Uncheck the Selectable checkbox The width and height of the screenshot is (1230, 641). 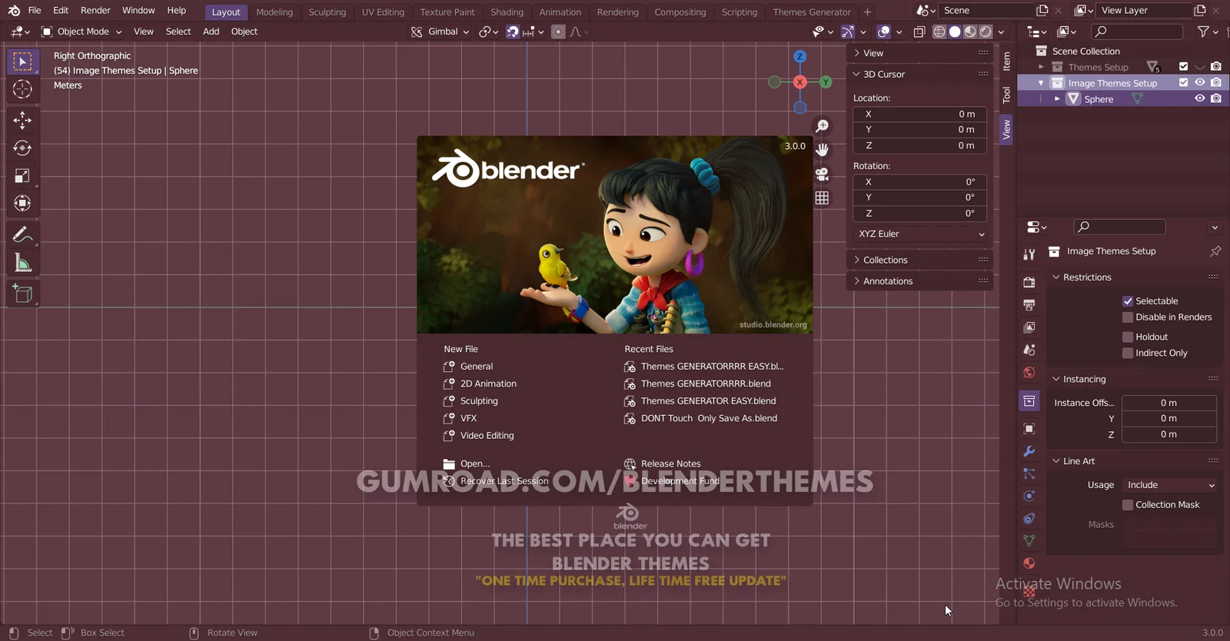(1128, 301)
